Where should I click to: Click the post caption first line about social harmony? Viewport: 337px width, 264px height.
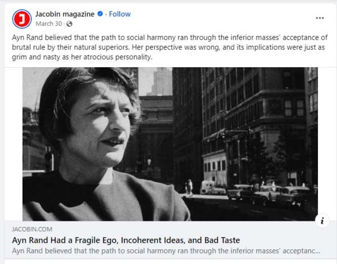(x=170, y=38)
